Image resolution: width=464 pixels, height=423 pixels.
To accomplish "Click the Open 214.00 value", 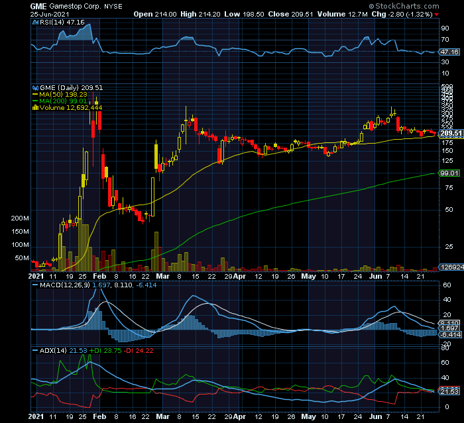I will (154, 14).
